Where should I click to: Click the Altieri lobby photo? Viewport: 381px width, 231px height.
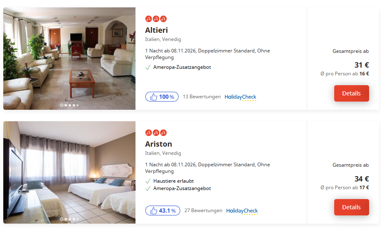coord(69,59)
